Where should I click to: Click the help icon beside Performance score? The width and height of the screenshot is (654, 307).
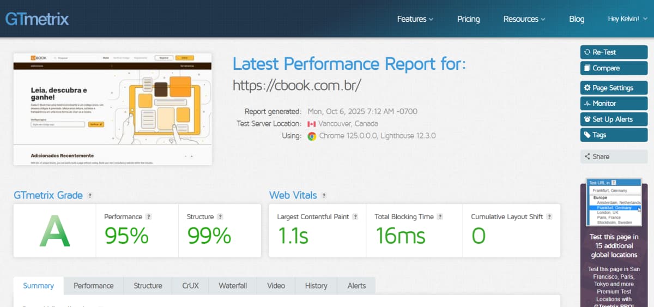coord(149,216)
